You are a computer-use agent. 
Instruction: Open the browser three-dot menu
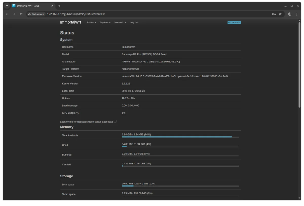point(297,14)
